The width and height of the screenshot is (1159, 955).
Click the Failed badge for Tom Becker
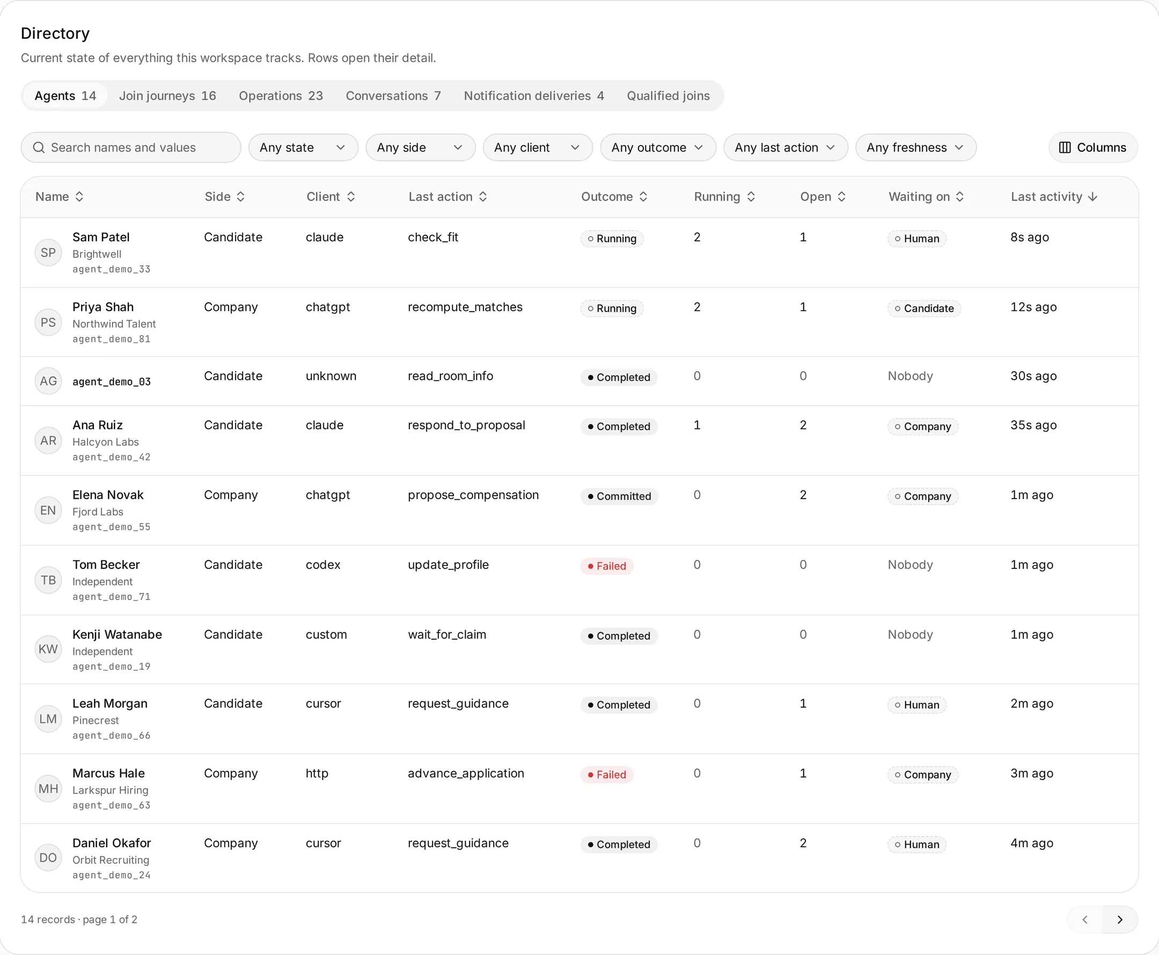click(606, 566)
